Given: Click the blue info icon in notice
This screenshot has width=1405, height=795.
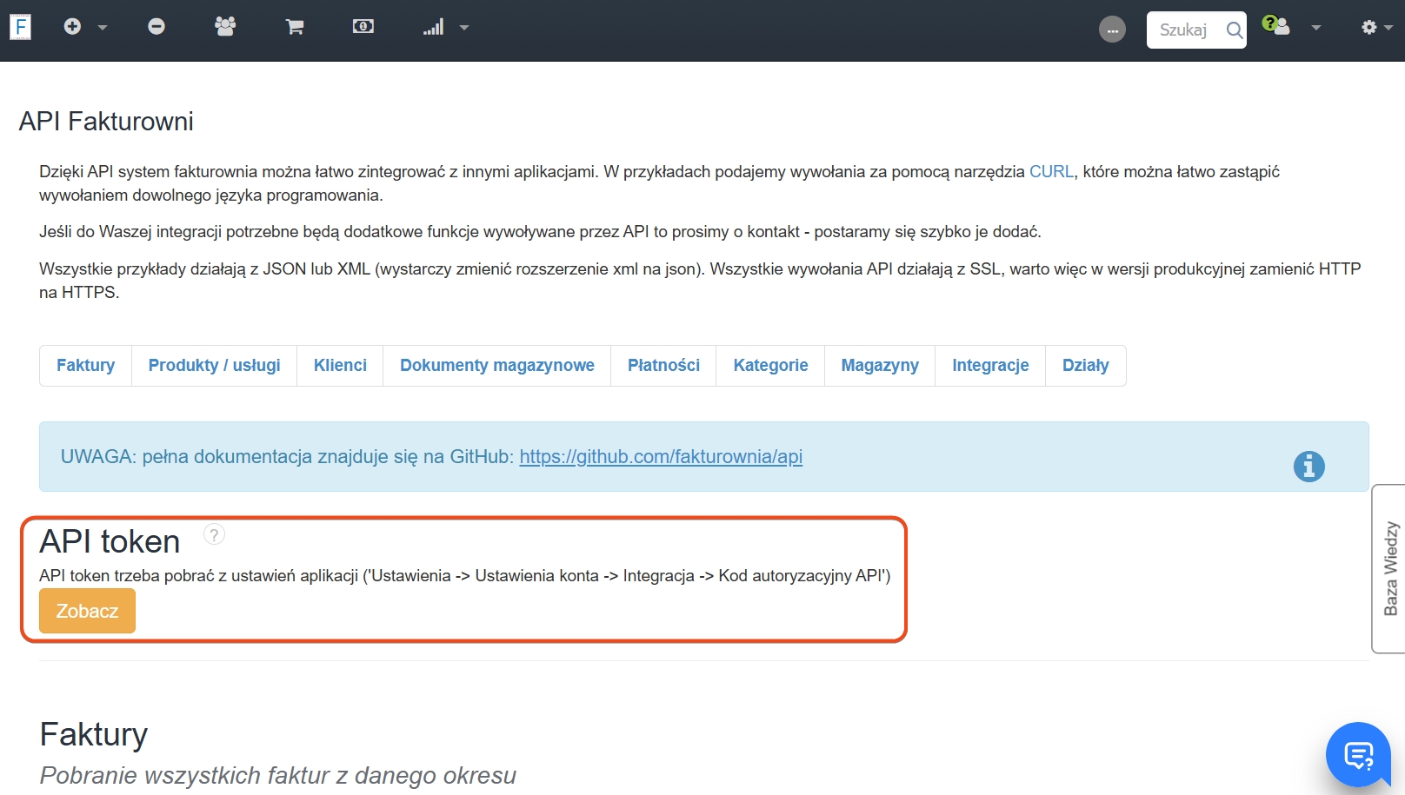Looking at the screenshot, I should pyautogui.click(x=1308, y=467).
